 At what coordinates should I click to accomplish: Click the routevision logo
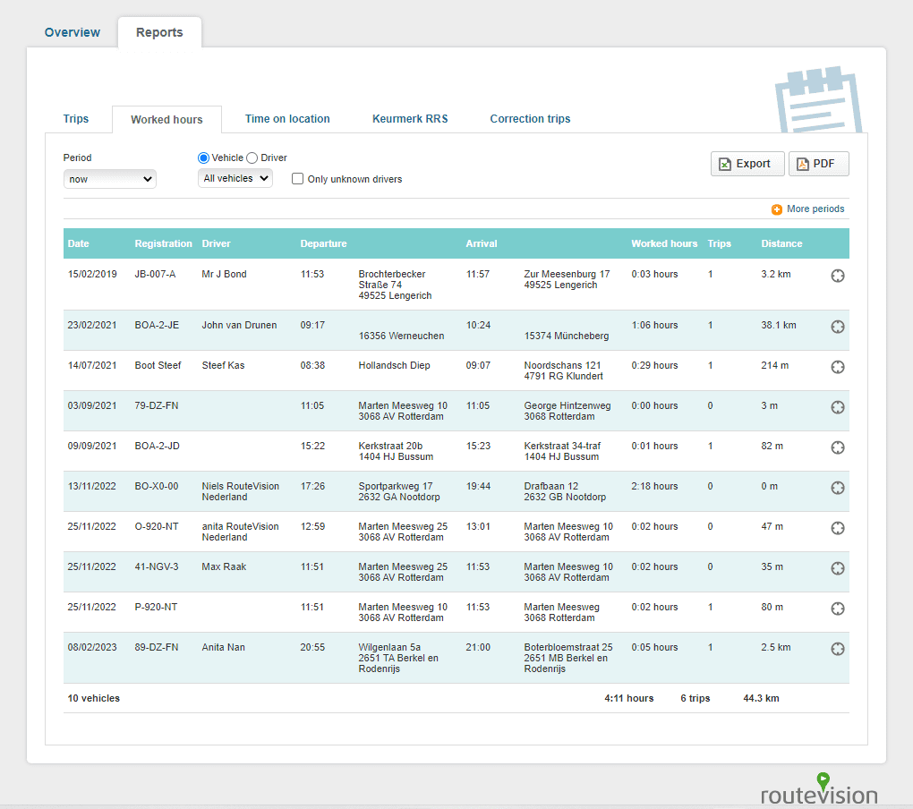tap(819, 790)
